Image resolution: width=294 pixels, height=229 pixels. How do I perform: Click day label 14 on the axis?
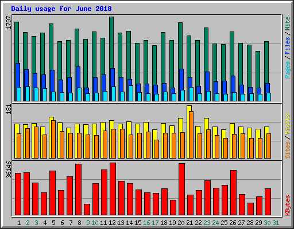(129, 223)
